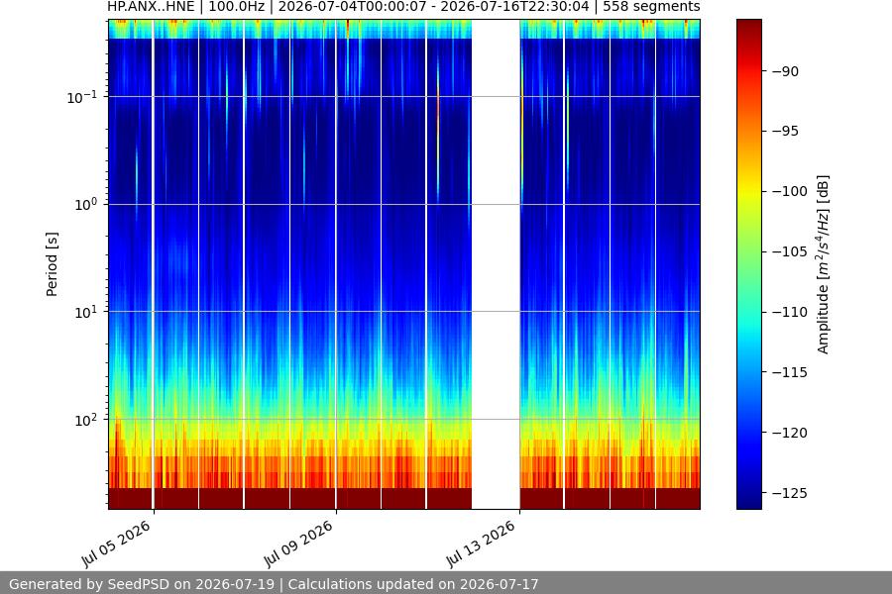The width and height of the screenshot is (892, 594).
Task: Click the white data gap in the spectrogram
Action: 496,264
